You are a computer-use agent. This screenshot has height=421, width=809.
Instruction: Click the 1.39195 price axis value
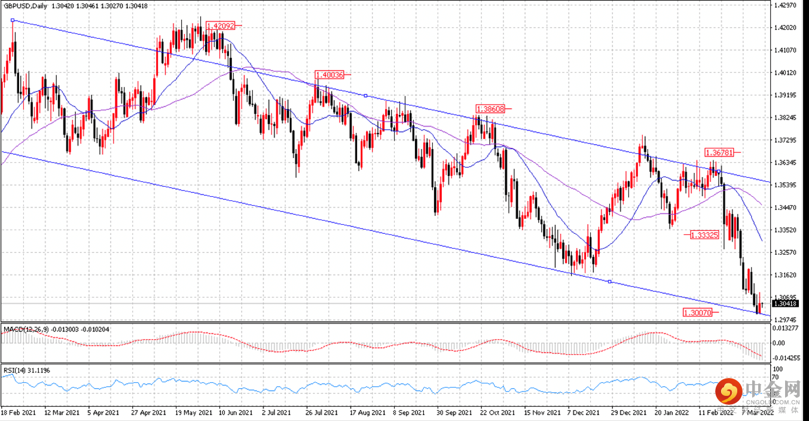786,95
